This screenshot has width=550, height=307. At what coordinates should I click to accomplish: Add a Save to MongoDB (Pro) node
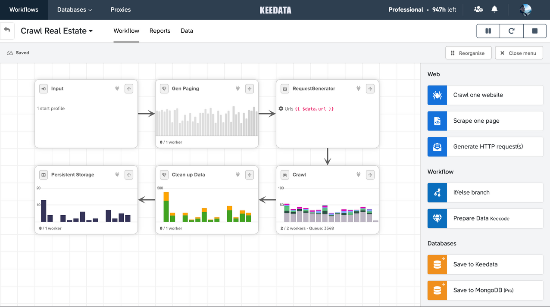pos(485,290)
